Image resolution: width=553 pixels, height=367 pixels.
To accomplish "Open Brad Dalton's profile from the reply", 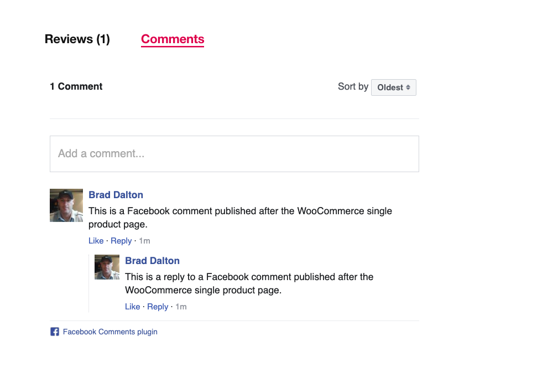I will pos(152,260).
